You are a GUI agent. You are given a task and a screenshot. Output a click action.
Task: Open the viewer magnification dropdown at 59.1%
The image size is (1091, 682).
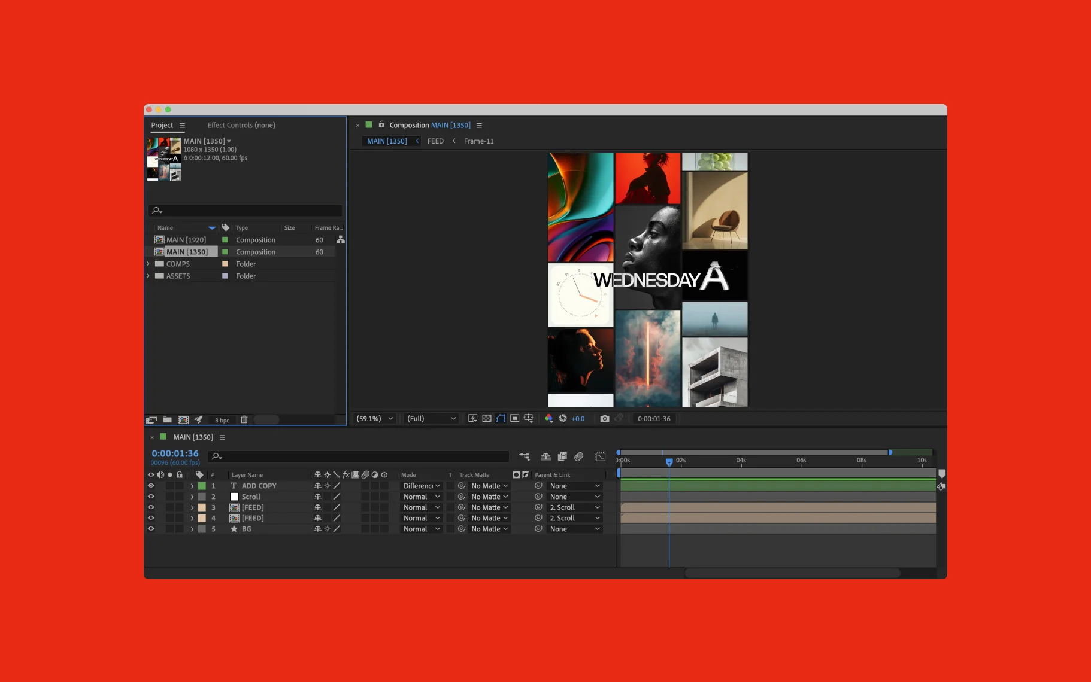point(375,419)
